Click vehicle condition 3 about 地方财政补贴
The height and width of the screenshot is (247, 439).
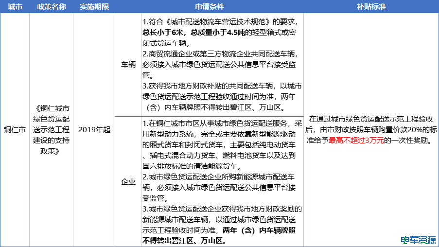click(x=222, y=96)
